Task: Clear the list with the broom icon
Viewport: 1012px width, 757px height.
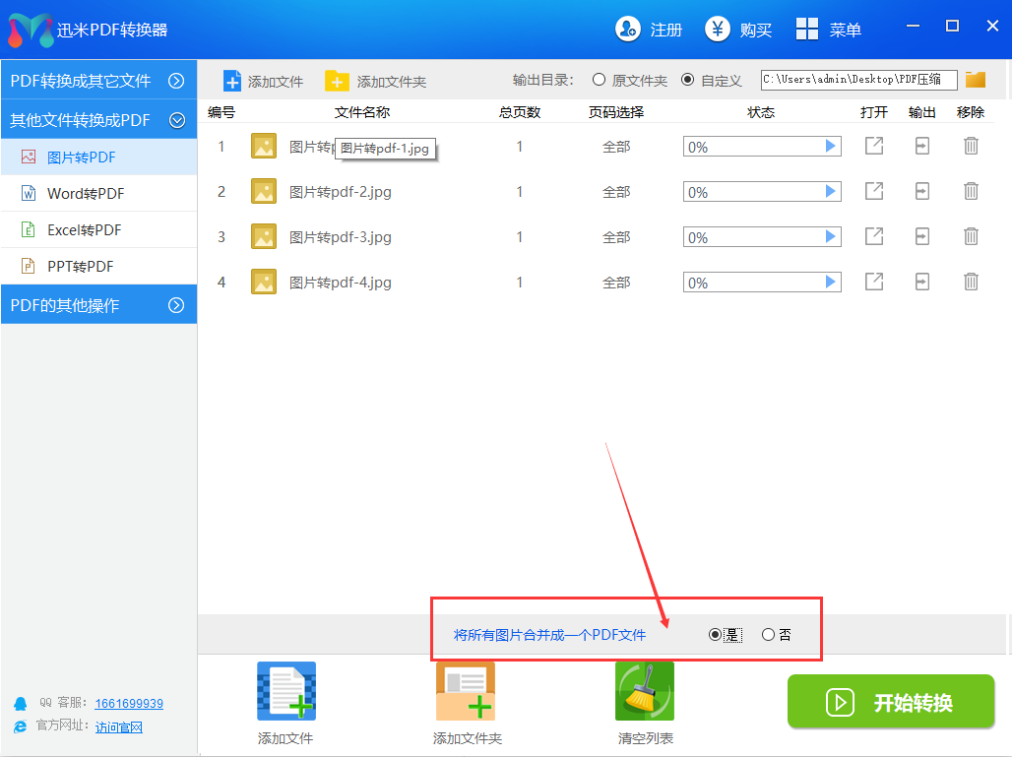Action: click(645, 692)
